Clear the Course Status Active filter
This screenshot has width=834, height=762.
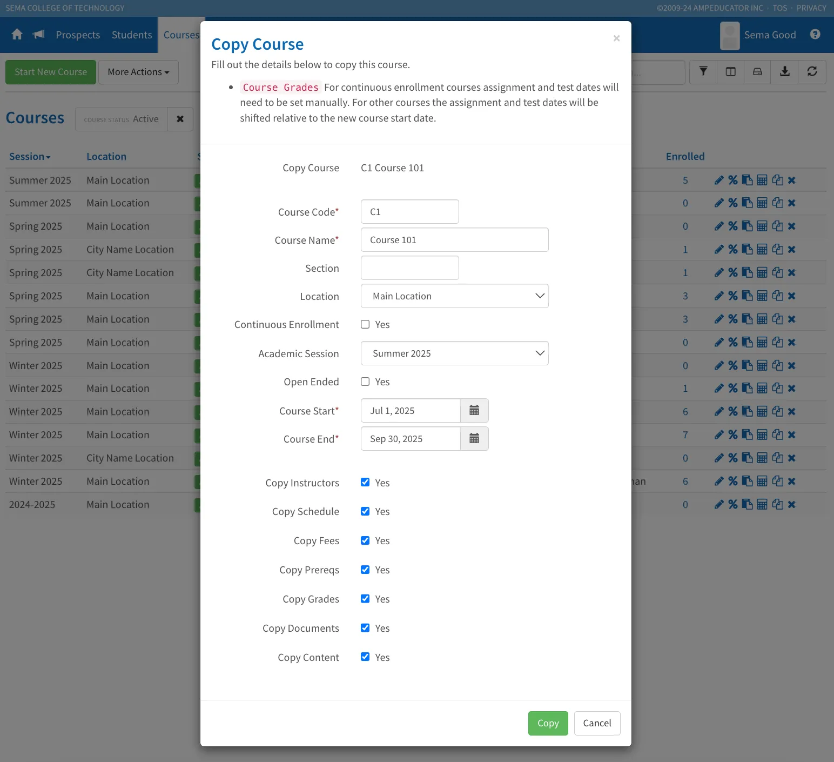[x=180, y=119]
